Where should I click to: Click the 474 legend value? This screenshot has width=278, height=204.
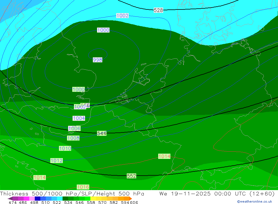(13, 202)
